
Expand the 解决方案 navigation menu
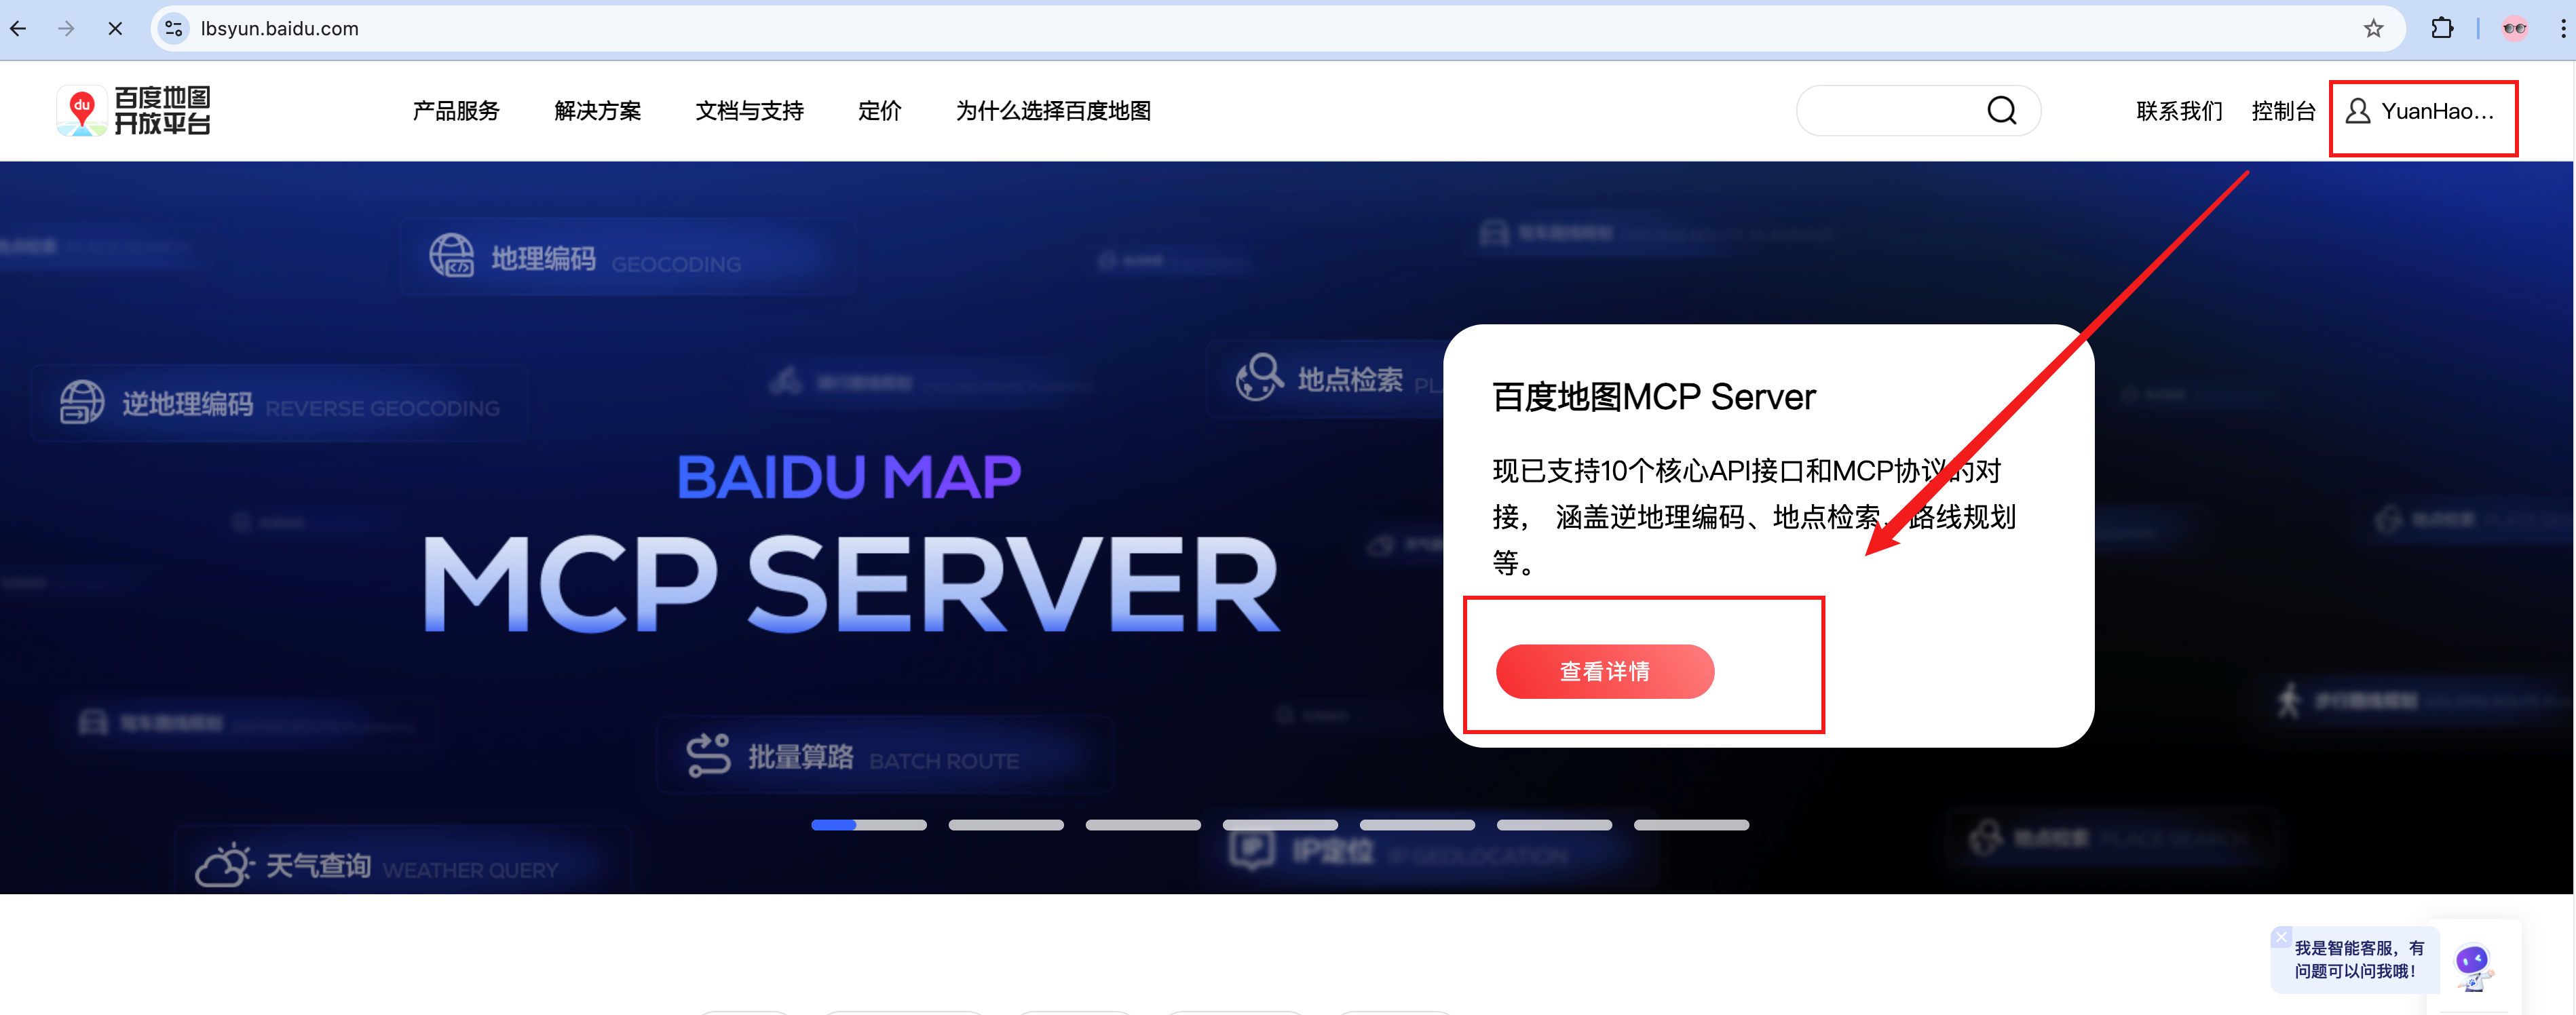point(597,111)
